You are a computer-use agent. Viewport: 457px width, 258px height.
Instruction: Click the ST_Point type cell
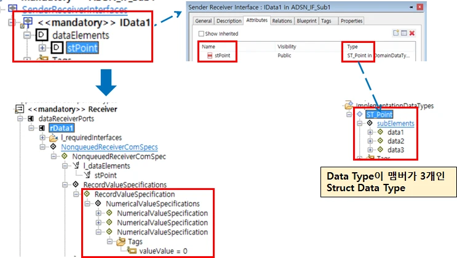[378, 56]
